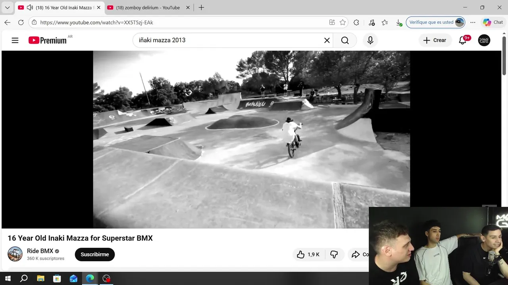Switch to OBS Studio in the taskbar
This screenshot has height=285, width=508.
(106, 279)
